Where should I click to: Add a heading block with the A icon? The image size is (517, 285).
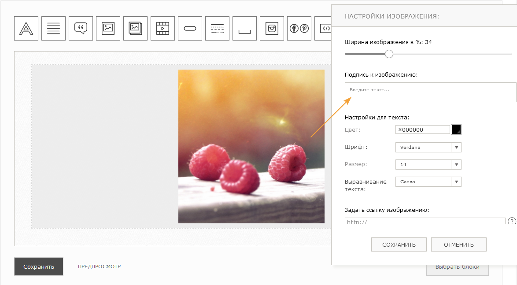[26, 28]
